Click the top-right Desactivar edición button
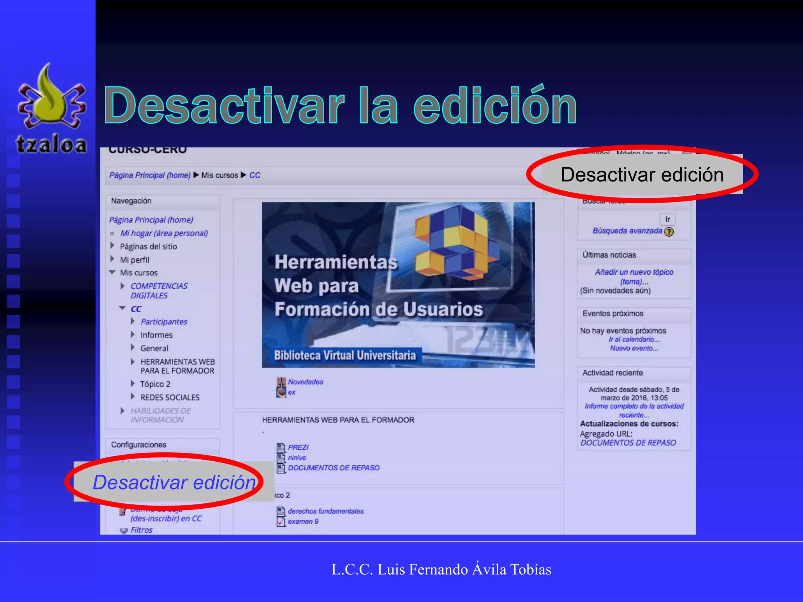 pos(642,175)
